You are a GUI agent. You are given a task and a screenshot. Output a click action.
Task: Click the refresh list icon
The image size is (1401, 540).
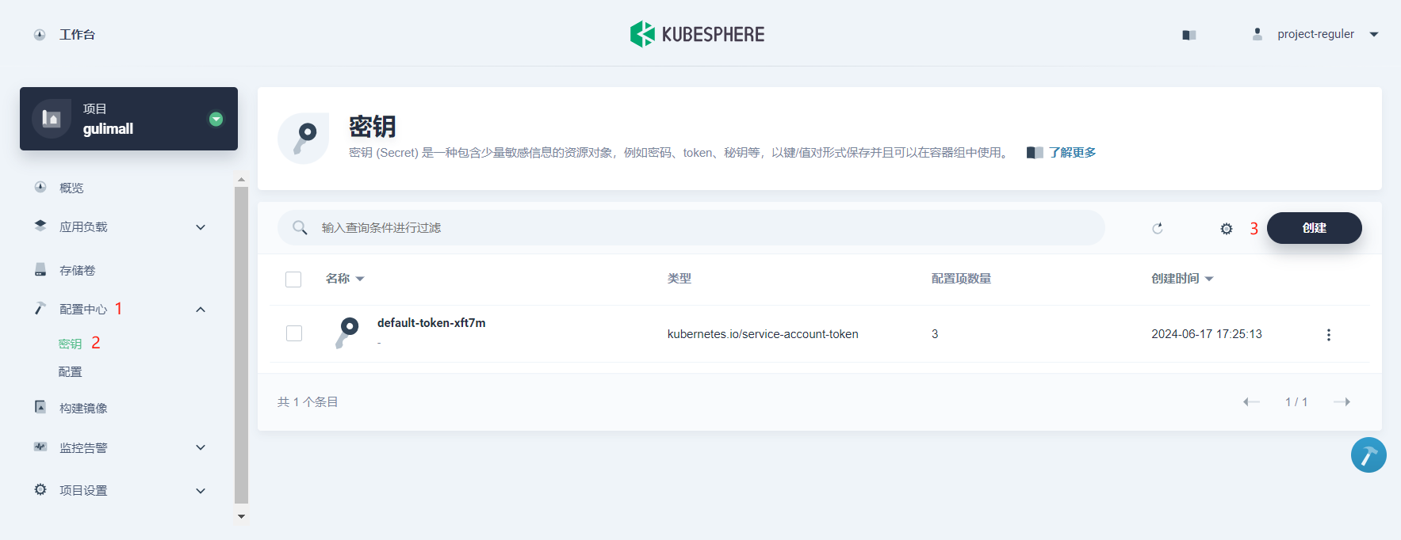coord(1158,229)
